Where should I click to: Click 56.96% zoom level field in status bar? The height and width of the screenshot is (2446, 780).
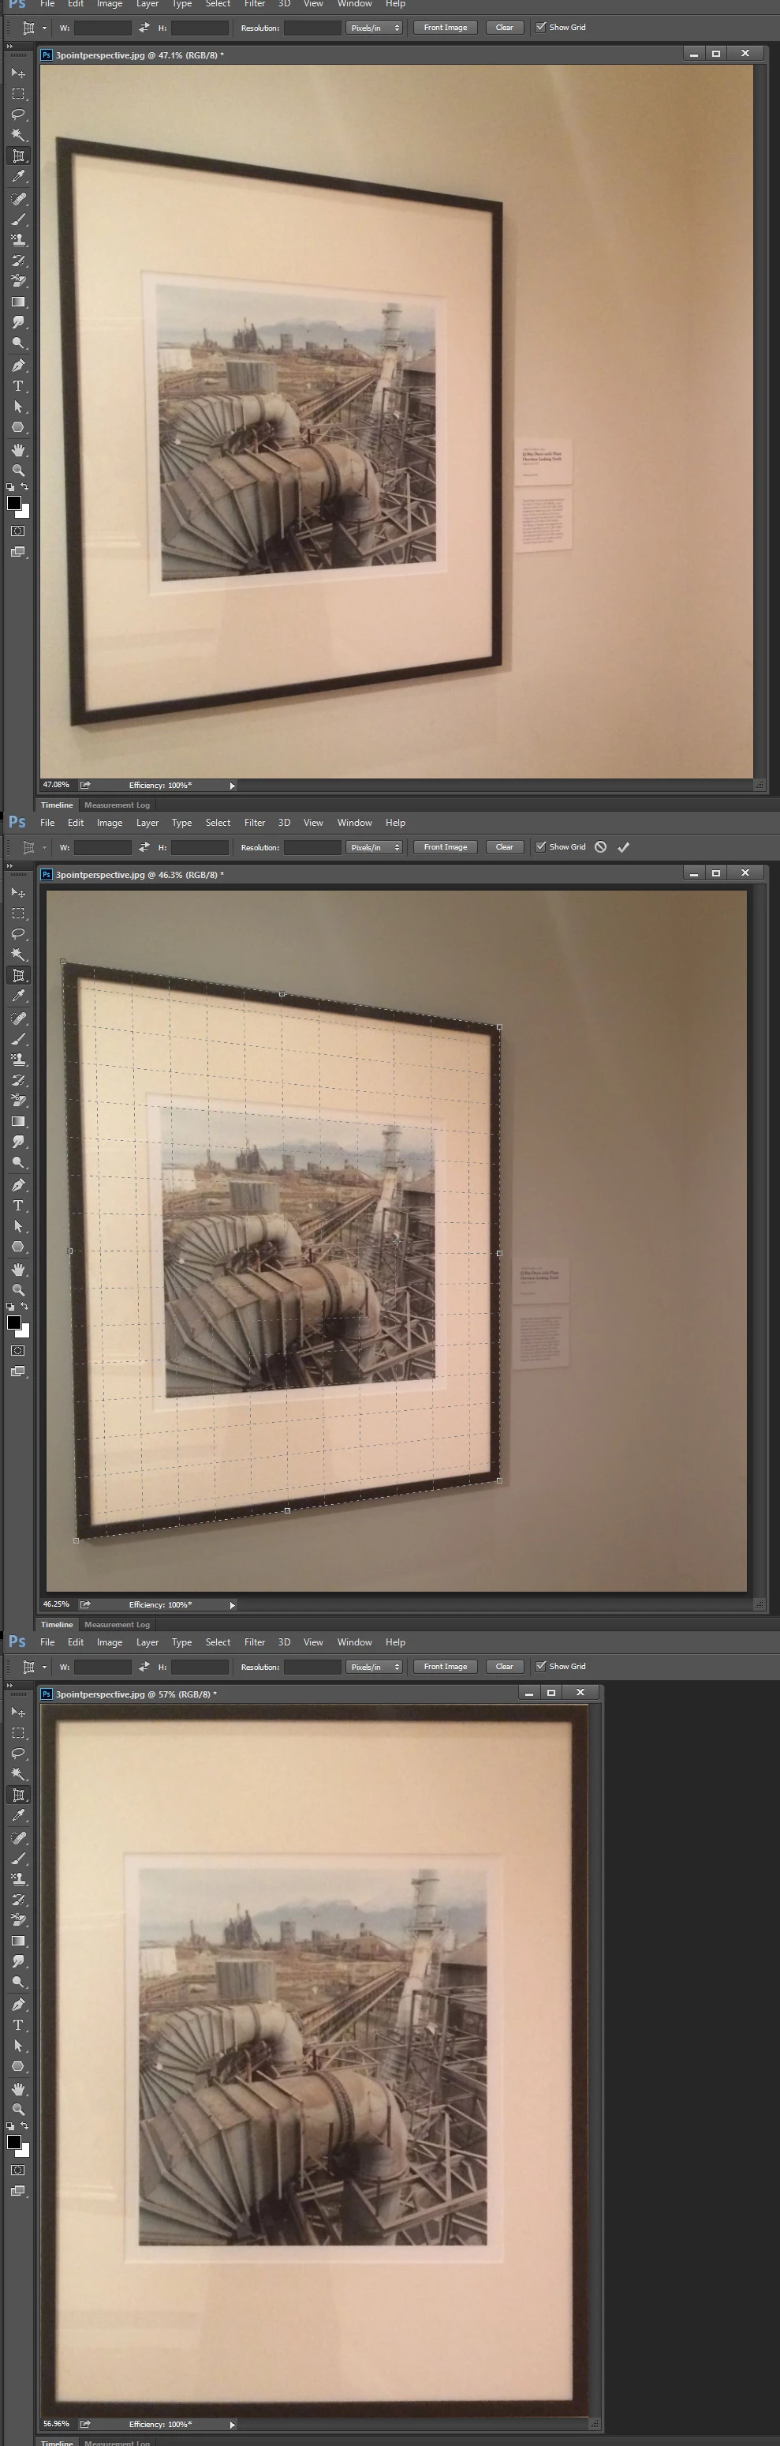pyautogui.click(x=56, y=2424)
